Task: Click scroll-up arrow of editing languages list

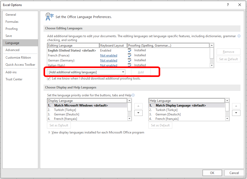Action: [212, 46]
